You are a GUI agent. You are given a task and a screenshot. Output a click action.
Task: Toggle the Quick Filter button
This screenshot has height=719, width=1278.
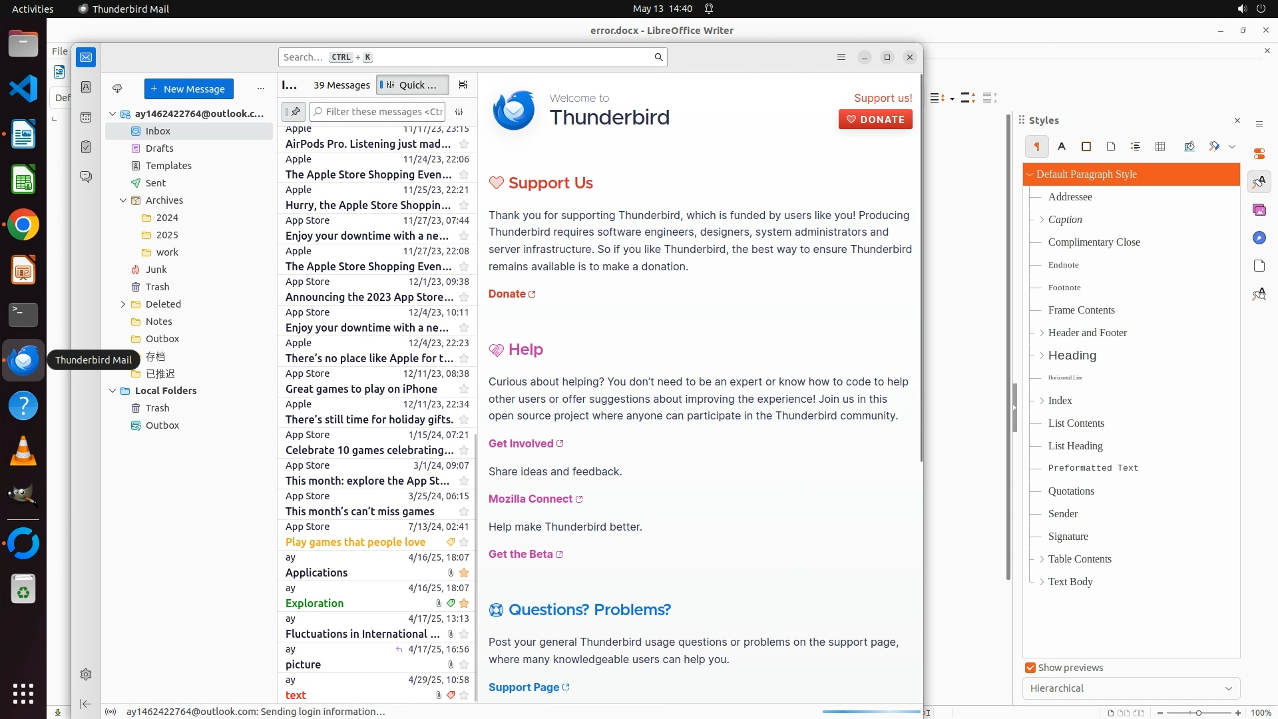(x=412, y=85)
